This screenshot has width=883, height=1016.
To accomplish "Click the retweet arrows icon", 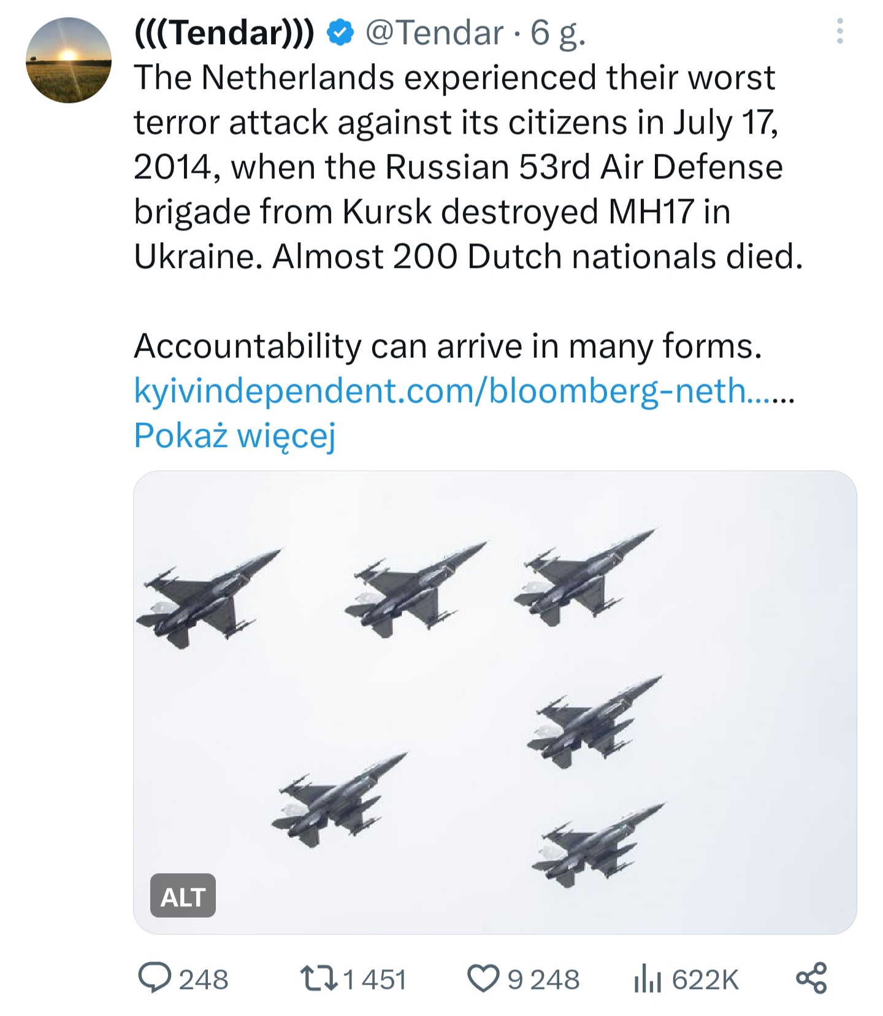I will point(318,979).
